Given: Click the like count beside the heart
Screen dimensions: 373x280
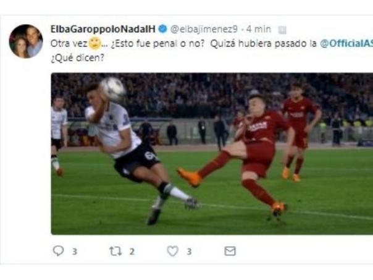Looking at the screenshot, I should point(189,252).
